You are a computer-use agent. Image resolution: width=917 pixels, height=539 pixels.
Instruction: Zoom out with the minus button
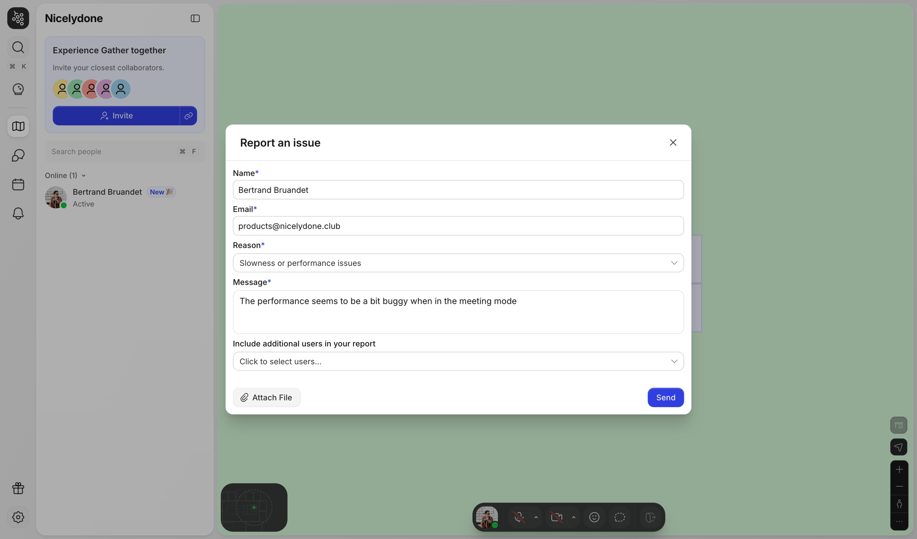pyautogui.click(x=899, y=486)
